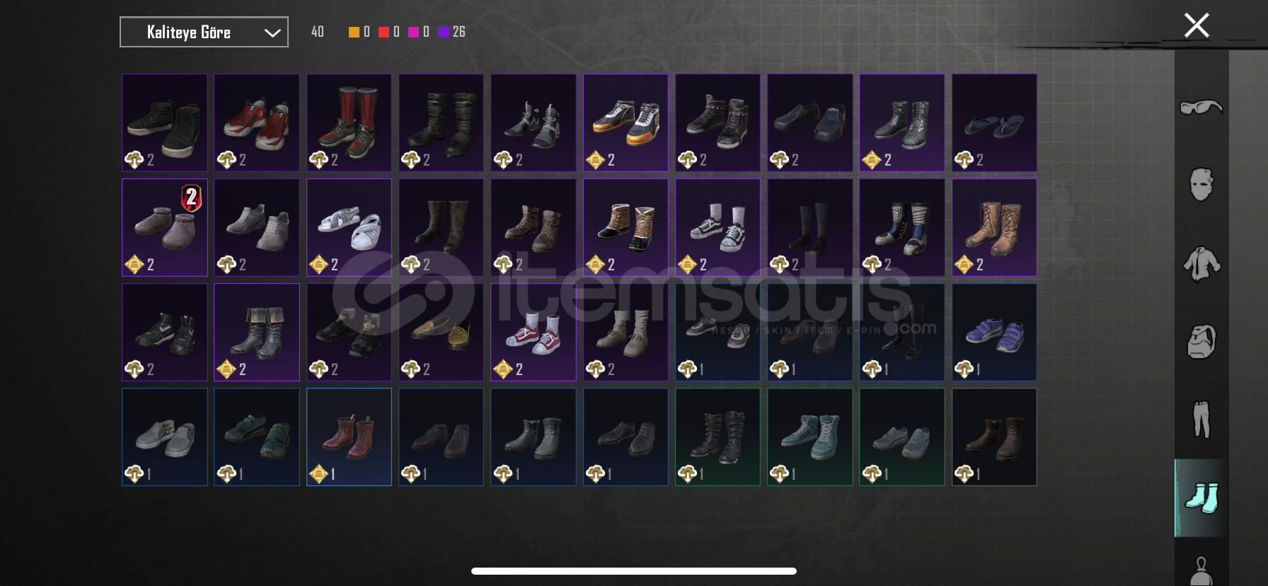Select the highlighted shoes category icon

click(1201, 498)
